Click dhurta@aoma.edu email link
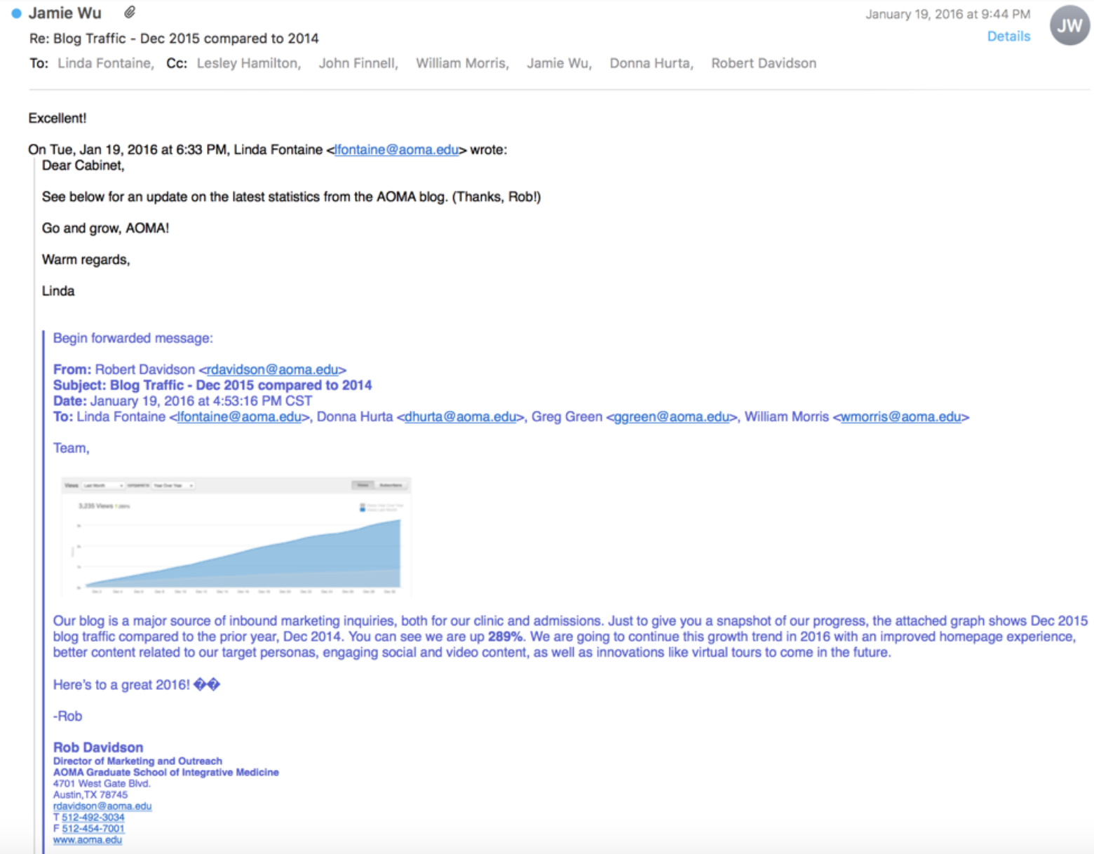Image resolution: width=1094 pixels, height=854 pixels. coord(460,416)
